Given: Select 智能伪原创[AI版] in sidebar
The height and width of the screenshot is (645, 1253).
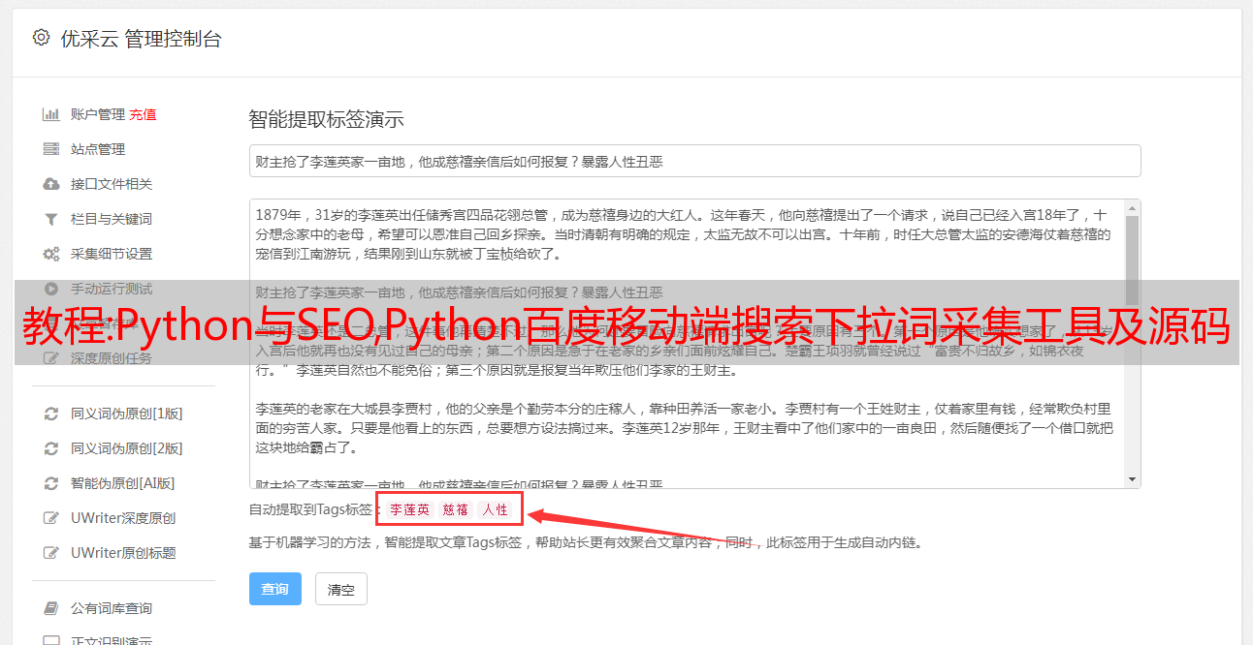Looking at the screenshot, I should 122,483.
